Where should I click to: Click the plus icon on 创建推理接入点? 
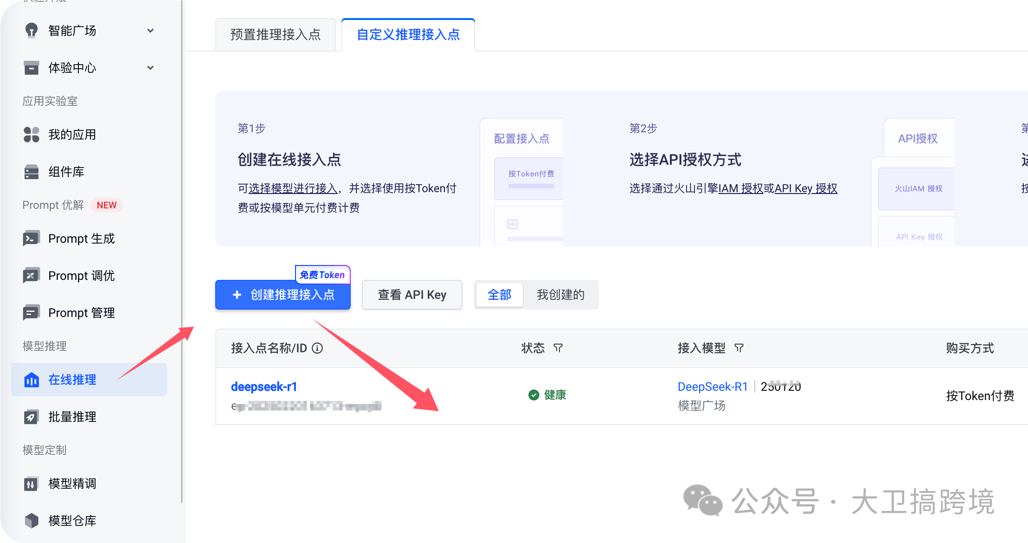[237, 295]
